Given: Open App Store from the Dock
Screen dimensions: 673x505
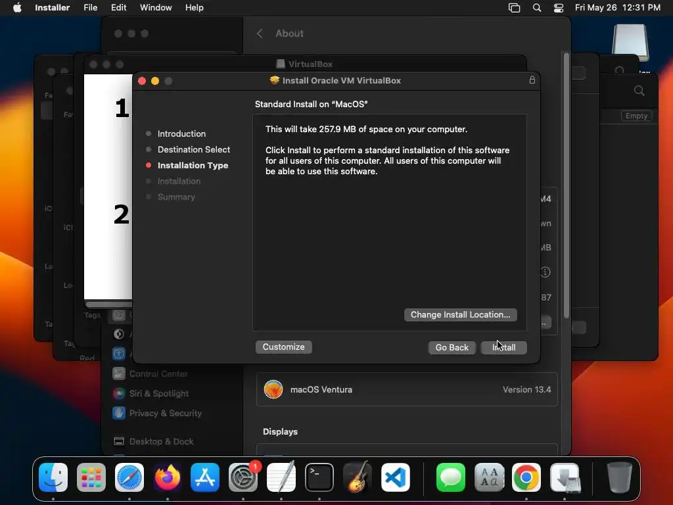Looking at the screenshot, I should [x=205, y=477].
